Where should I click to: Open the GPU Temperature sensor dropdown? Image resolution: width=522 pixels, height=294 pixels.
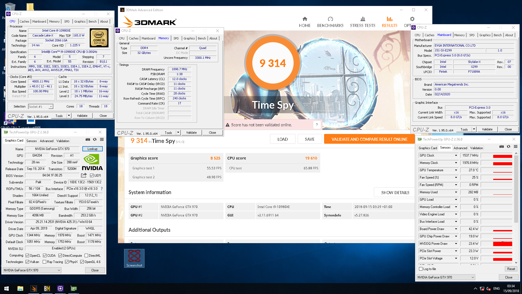[456, 170]
